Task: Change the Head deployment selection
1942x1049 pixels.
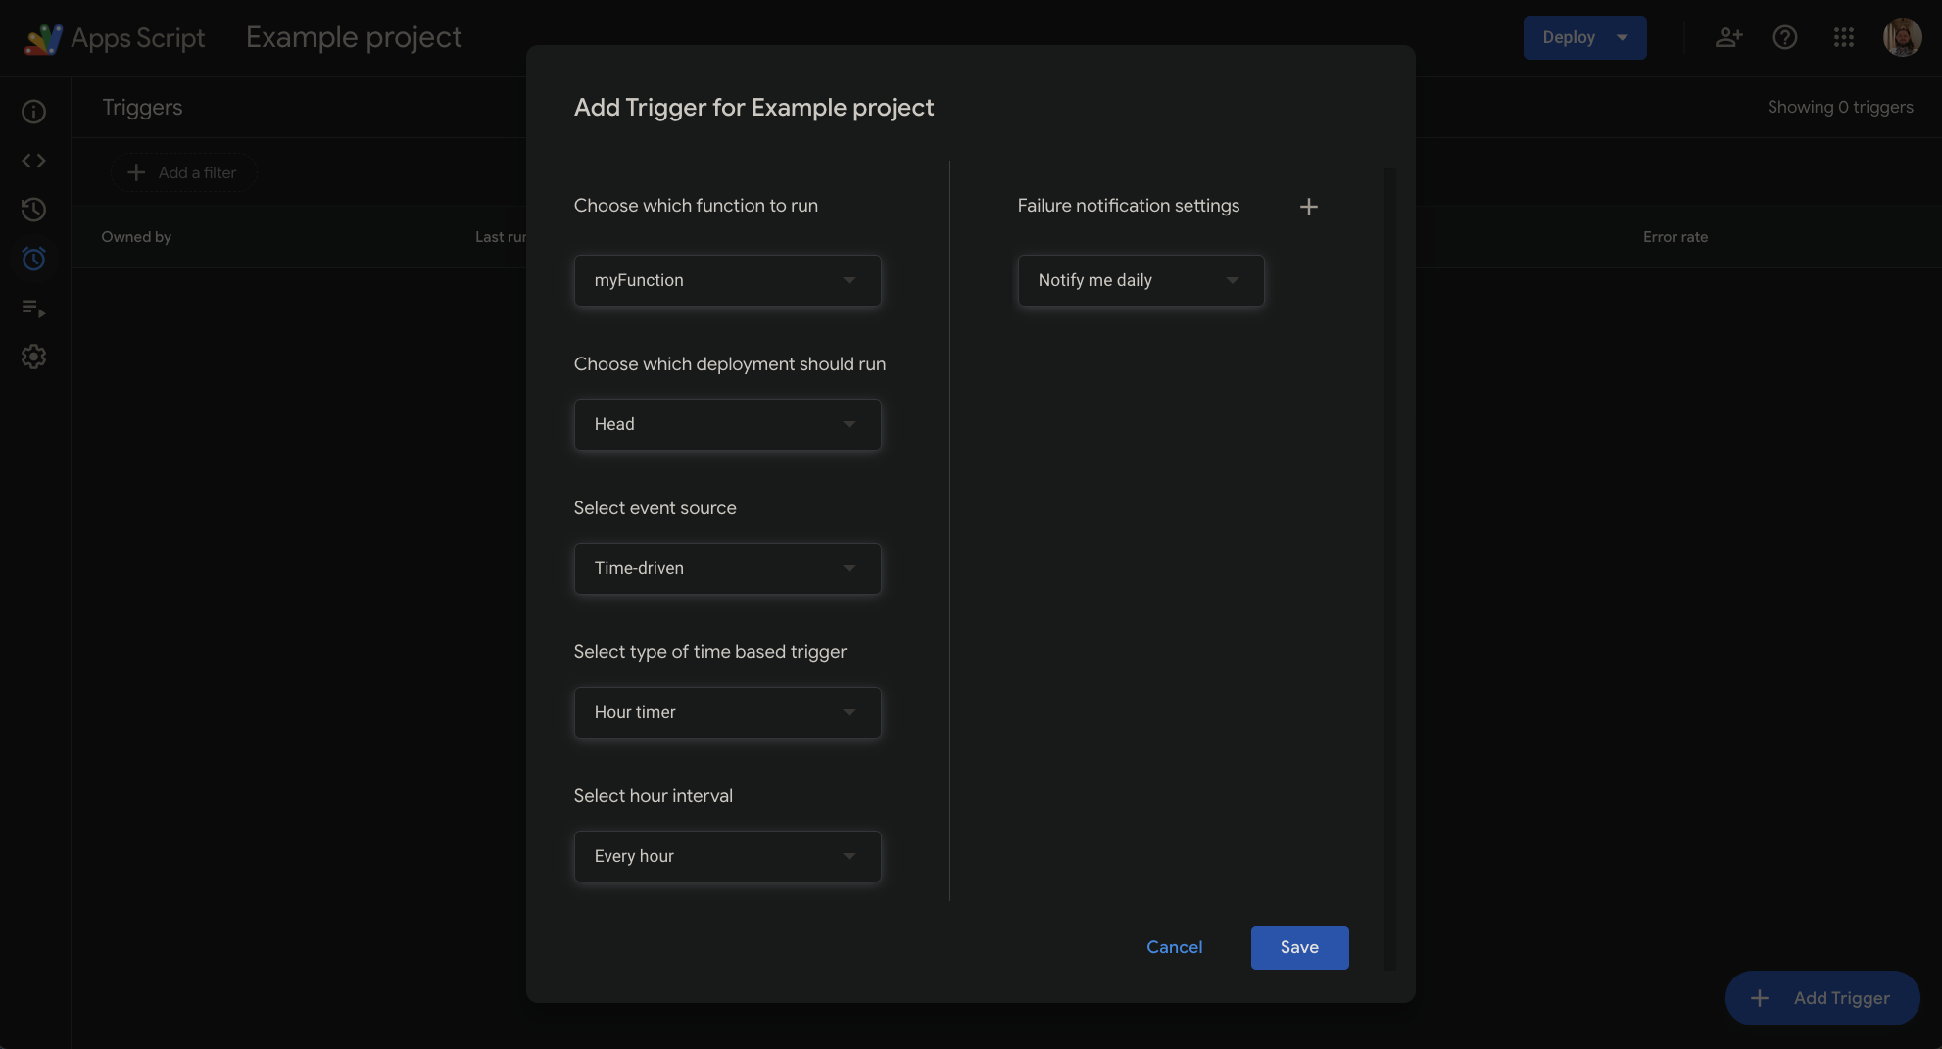Action: (x=727, y=424)
